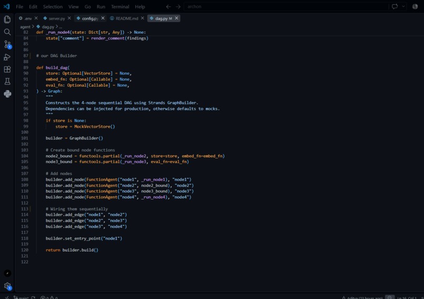Go forward with the right arrow
Screen dimensions: 424x299
point(178,6)
